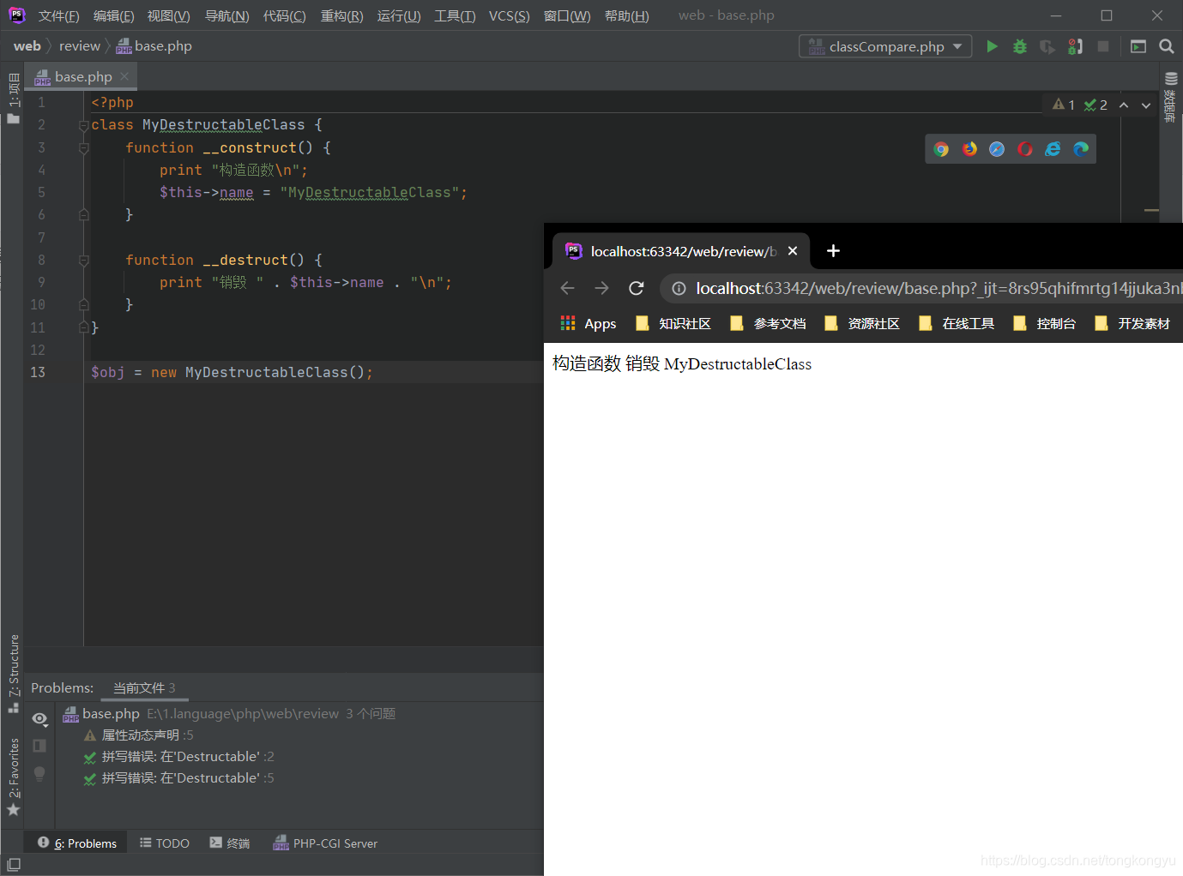This screenshot has height=876, width=1183.
Task: Open file in Opera browser icon
Action: (x=1025, y=149)
